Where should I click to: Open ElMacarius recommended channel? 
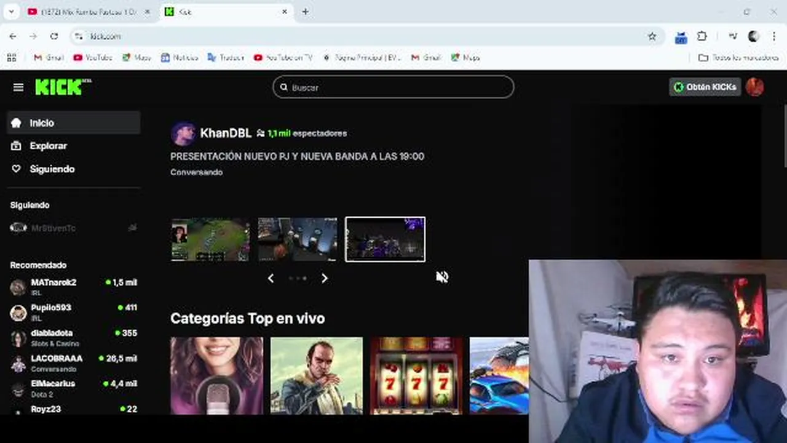(74, 388)
